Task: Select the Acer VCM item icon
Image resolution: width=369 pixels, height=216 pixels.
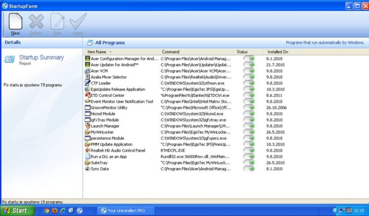Action: [88, 71]
